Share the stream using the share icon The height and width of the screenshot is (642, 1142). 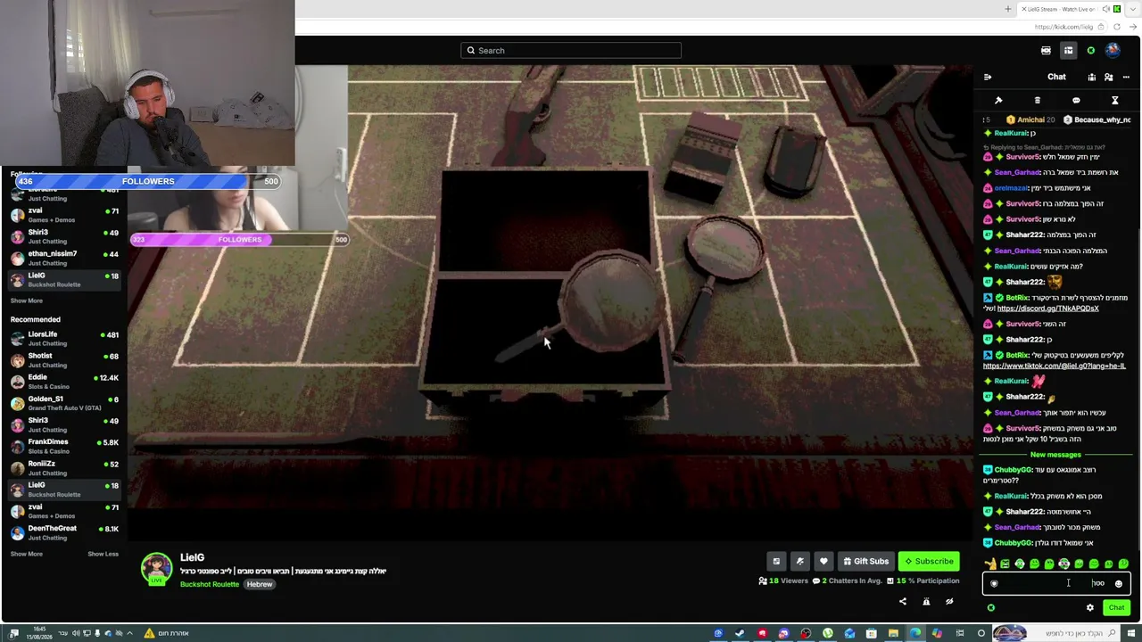click(903, 601)
